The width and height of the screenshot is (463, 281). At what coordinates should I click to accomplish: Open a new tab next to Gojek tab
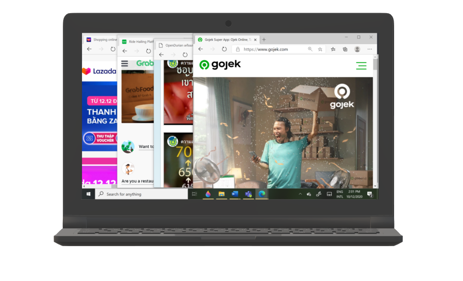[x=264, y=39]
